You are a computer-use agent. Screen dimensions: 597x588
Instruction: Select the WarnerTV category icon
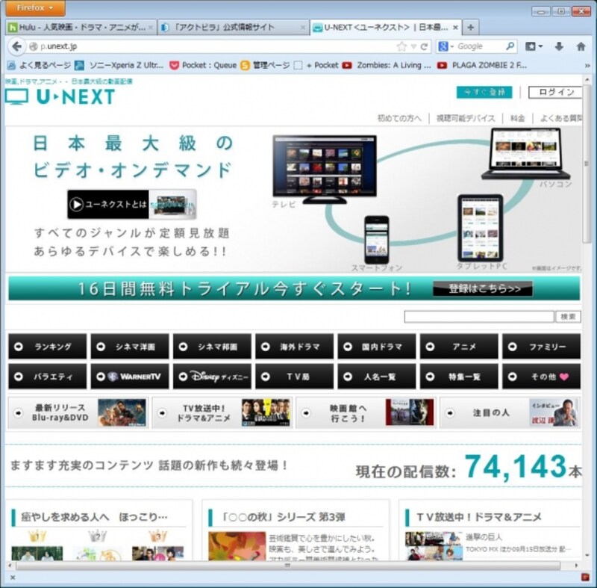pos(131,376)
